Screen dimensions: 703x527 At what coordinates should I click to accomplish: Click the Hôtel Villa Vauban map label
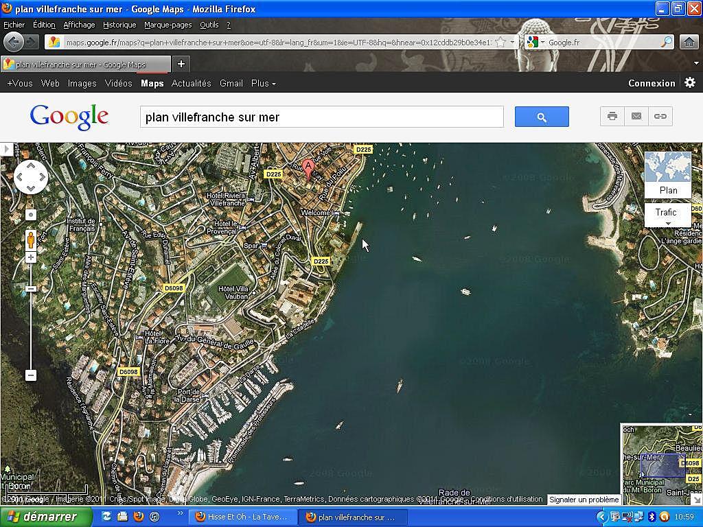(x=233, y=292)
